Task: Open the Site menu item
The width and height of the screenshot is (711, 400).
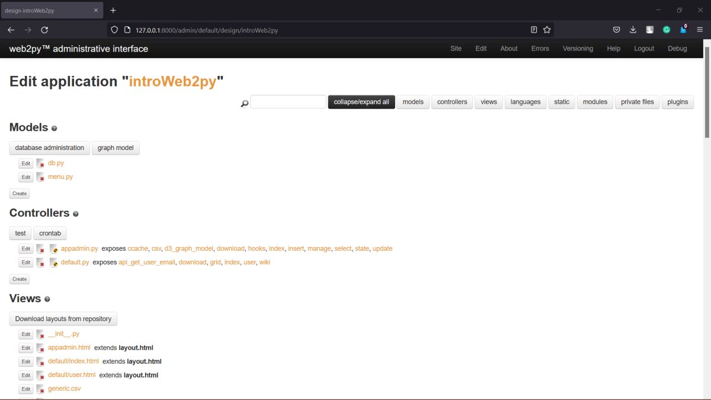Action: pos(456,49)
